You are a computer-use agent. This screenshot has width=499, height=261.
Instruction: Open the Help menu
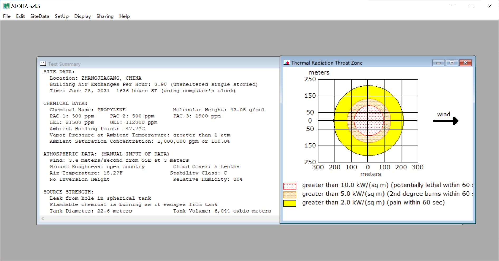[124, 16]
